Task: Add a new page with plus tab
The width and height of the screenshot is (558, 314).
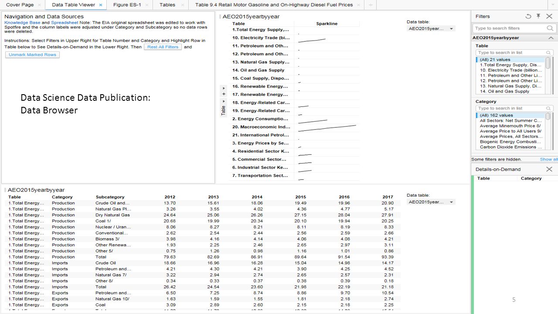Action: pos(371,5)
